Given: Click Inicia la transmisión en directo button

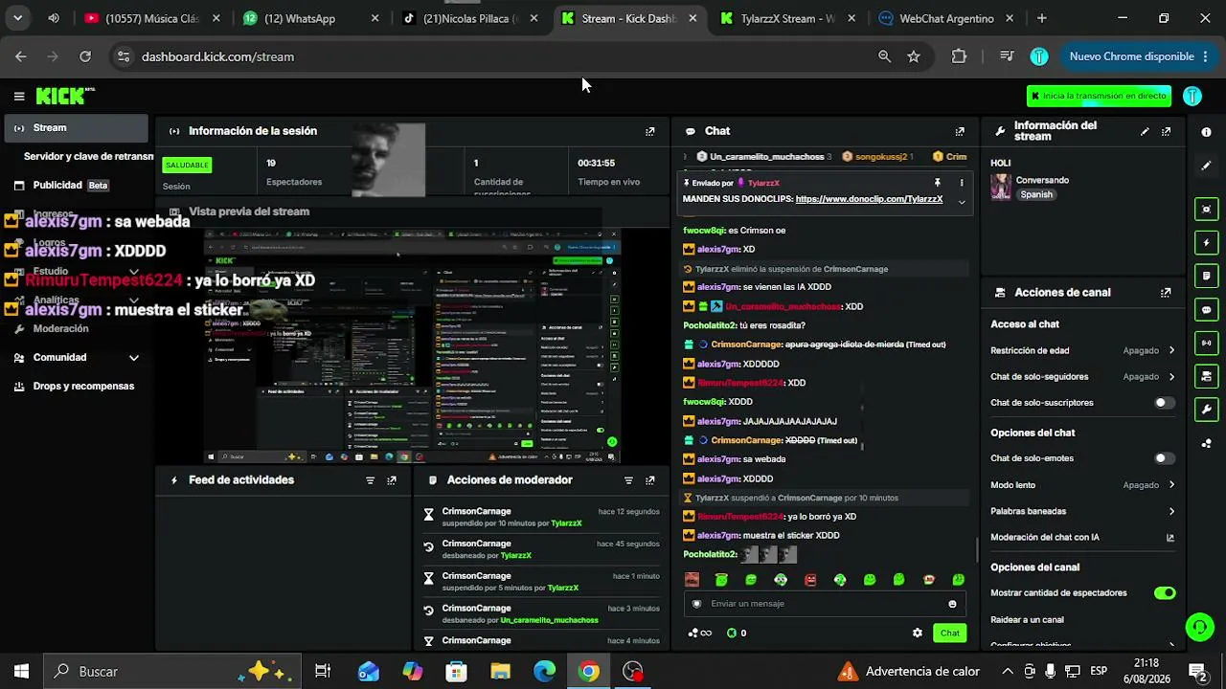Looking at the screenshot, I should tap(1099, 96).
